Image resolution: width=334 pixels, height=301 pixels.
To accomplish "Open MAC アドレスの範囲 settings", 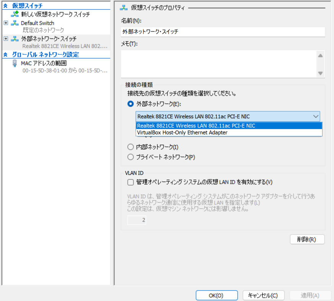I will pyautogui.click(x=44, y=63).
